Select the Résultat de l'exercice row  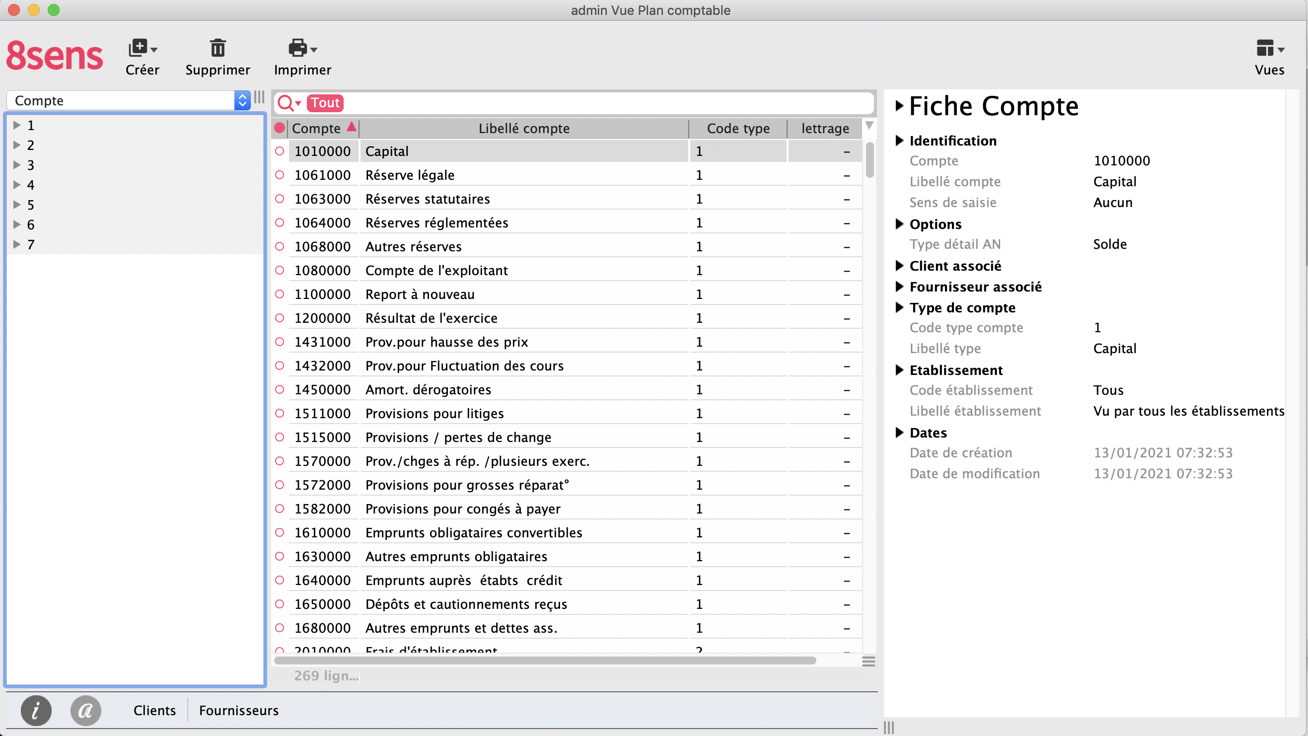pyautogui.click(x=576, y=318)
